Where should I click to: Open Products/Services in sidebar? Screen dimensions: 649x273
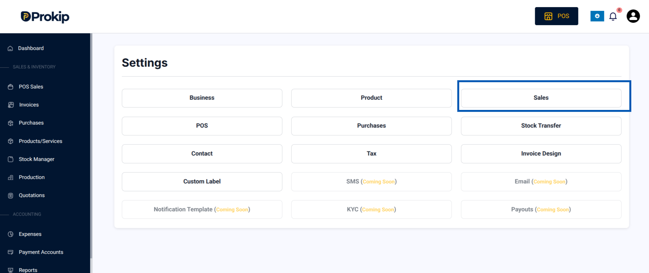41,141
